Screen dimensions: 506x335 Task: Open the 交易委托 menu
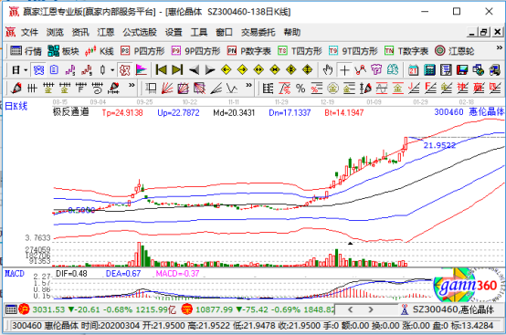point(258,32)
